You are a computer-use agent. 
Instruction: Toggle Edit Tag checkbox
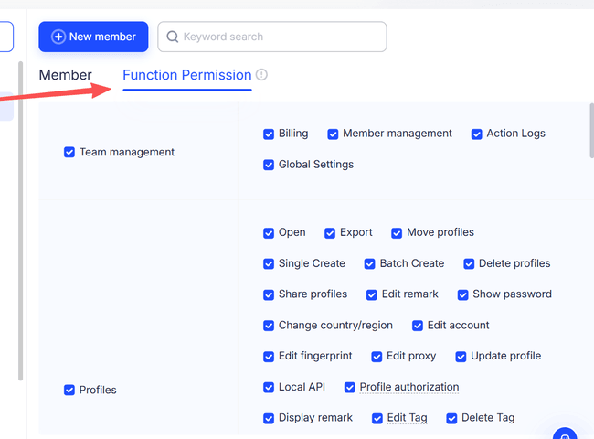(x=377, y=419)
